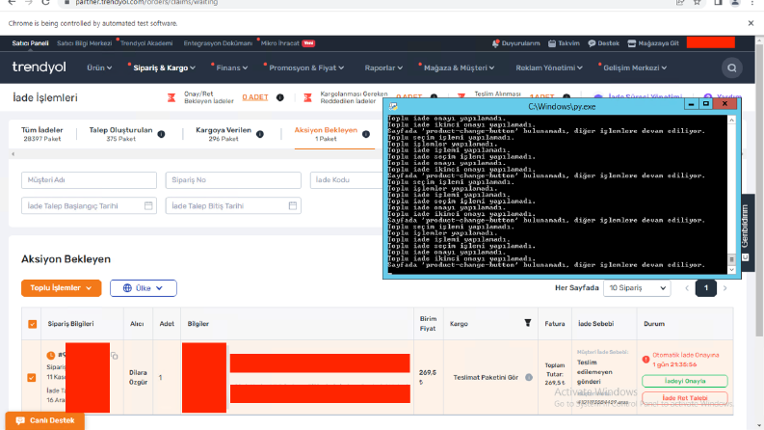This screenshot has height=430, width=764.
Task: Click the search magnifier icon in navbar
Action: (x=732, y=67)
